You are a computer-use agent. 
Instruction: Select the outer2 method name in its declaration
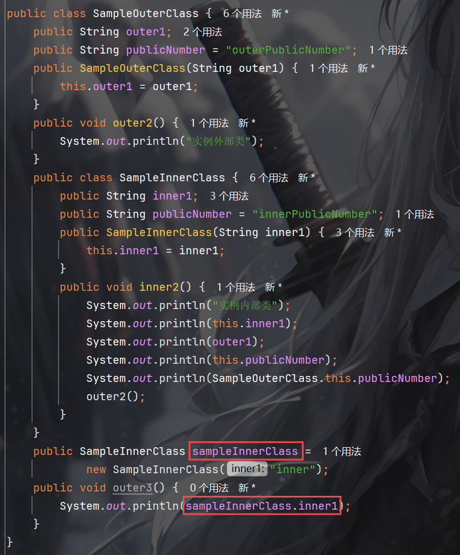pyautogui.click(x=133, y=123)
